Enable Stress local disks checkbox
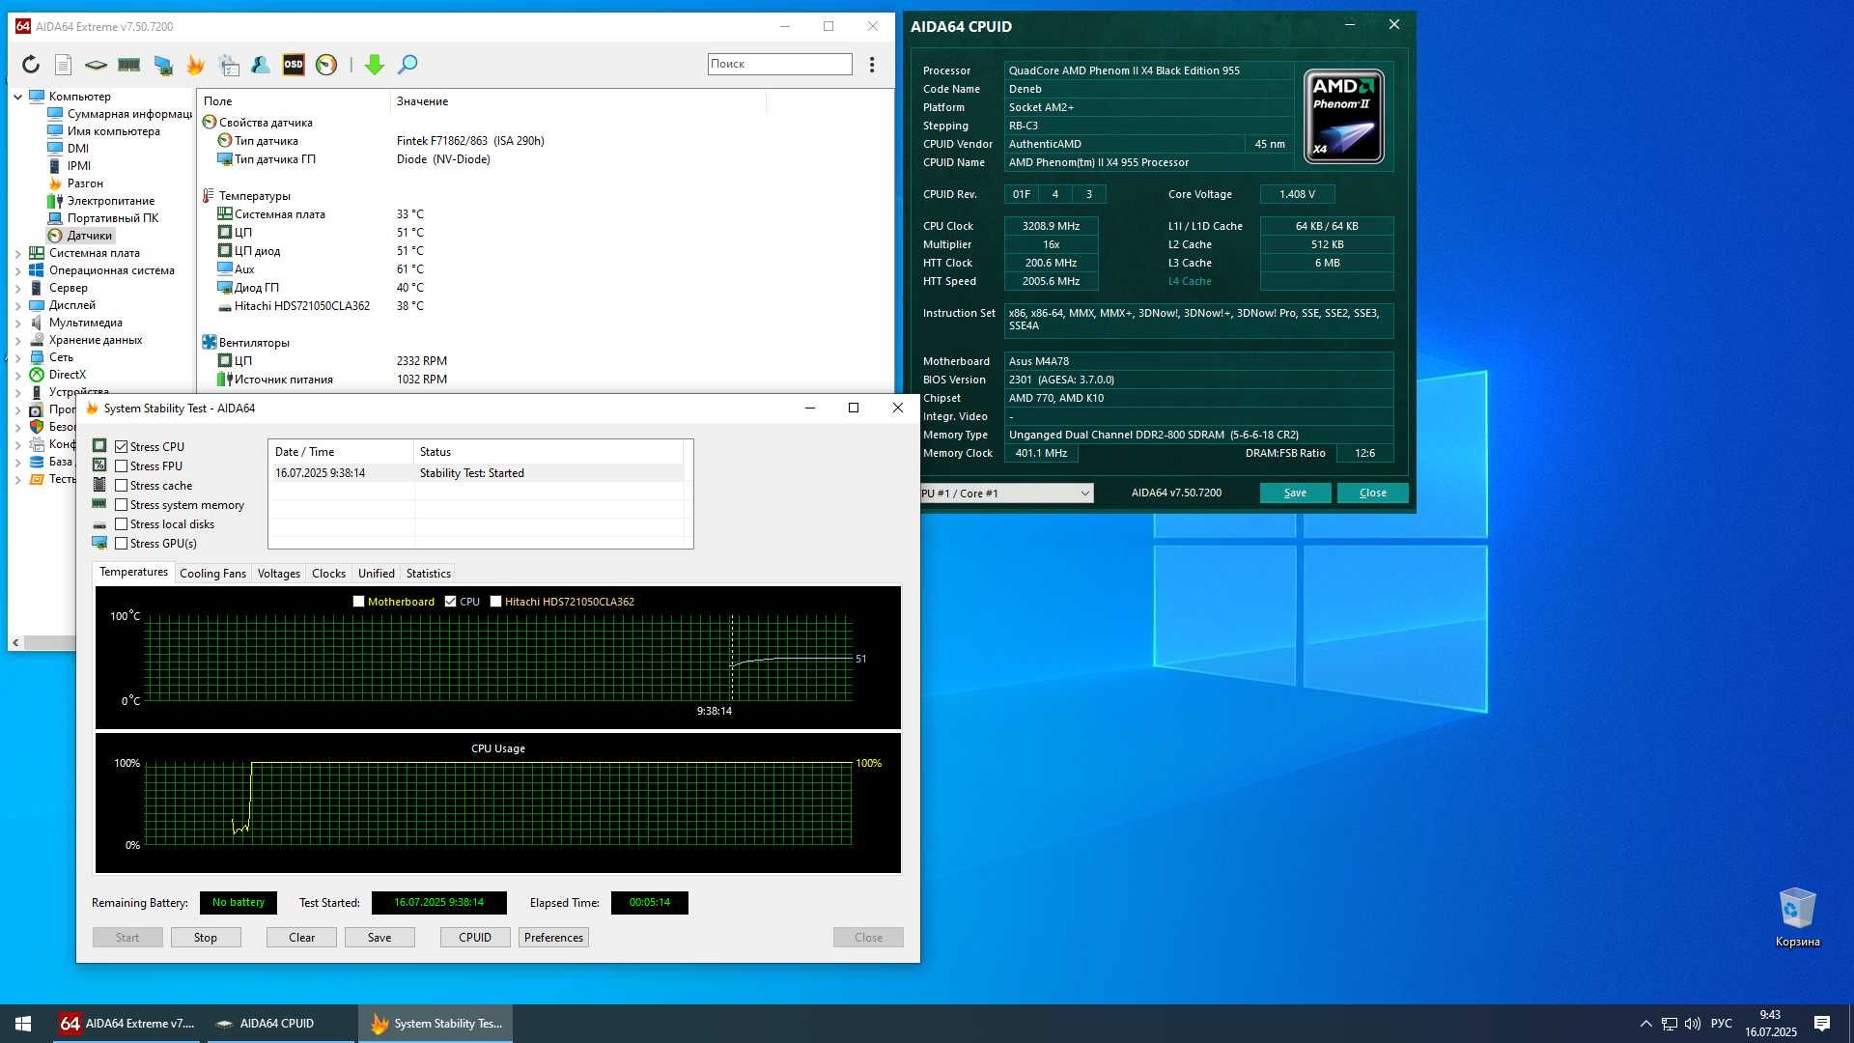The height and width of the screenshot is (1043, 1854). [x=122, y=524]
